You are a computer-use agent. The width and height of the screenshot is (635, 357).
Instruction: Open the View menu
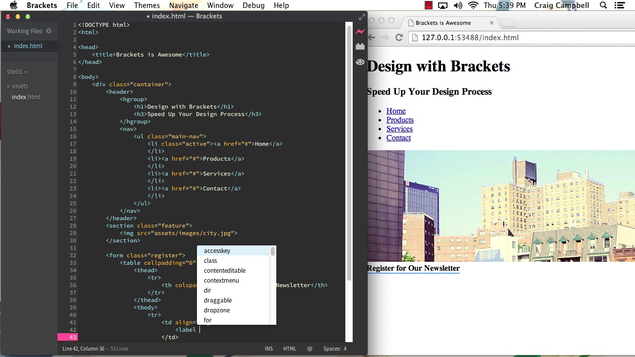click(x=117, y=5)
